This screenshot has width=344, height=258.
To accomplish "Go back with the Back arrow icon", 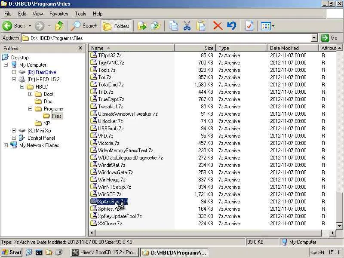I will (x=7, y=26).
